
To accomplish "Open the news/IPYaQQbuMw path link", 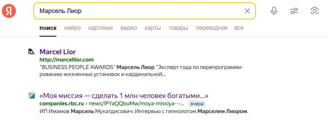I will point(136,104).
